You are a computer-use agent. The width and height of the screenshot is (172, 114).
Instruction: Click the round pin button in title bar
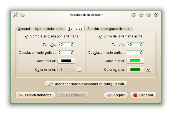click(x=23, y=14)
